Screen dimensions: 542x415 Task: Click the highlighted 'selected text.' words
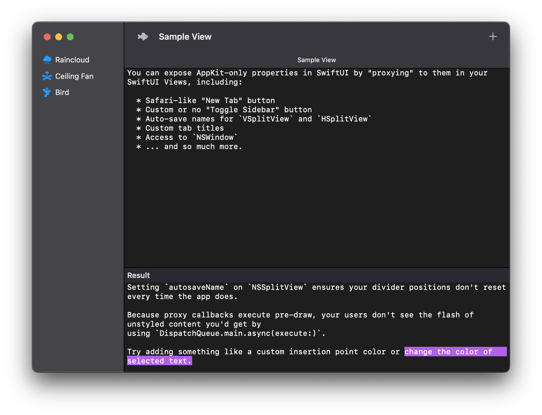(159, 361)
